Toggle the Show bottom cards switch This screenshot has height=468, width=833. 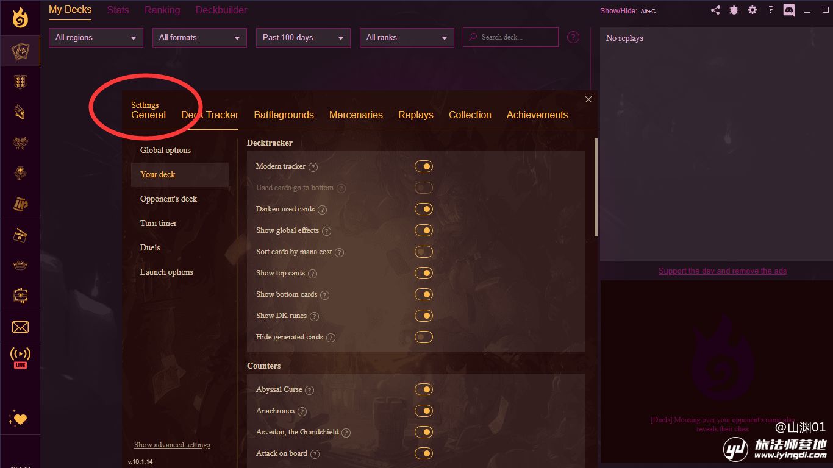(x=424, y=294)
